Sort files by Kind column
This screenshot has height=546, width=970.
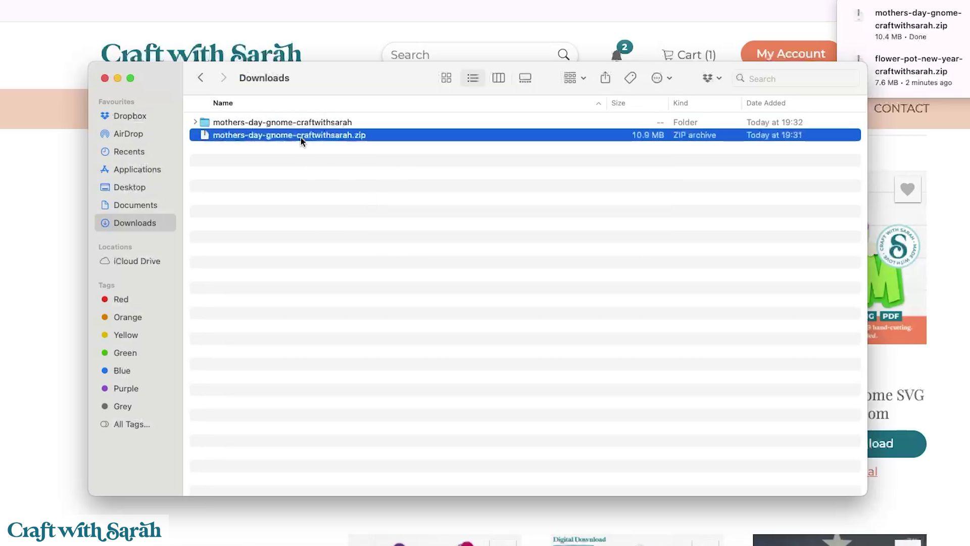[681, 103]
